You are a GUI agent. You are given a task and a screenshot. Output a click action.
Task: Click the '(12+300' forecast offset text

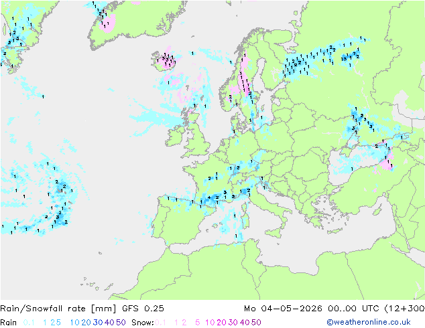click(404, 309)
